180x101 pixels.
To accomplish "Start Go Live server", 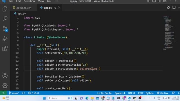I will click(x=163, y=93).
